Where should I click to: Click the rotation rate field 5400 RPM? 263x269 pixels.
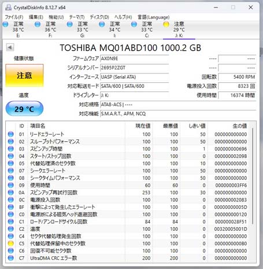pyautogui.click(x=237, y=77)
